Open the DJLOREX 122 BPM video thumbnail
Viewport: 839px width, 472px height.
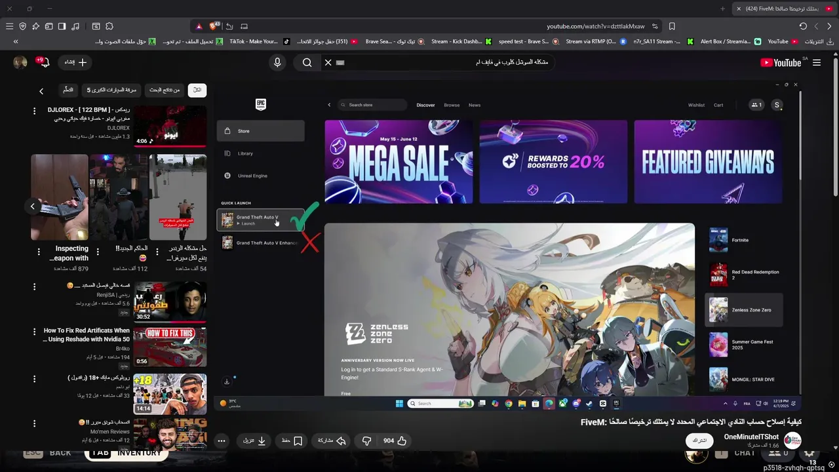tap(170, 127)
